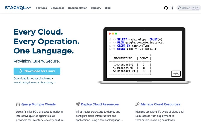This screenshot has width=201, height=123.
Task: Click 'Use a familiar SQL language' description
Action: 40,116
